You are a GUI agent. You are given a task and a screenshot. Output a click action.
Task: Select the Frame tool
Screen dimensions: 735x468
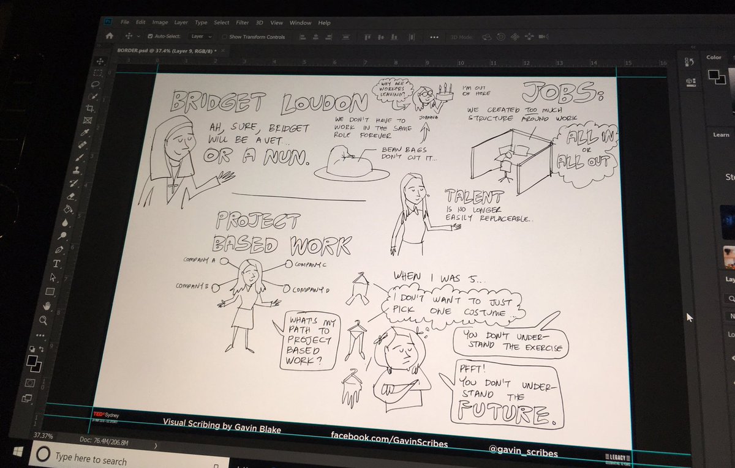coord(86,121)
